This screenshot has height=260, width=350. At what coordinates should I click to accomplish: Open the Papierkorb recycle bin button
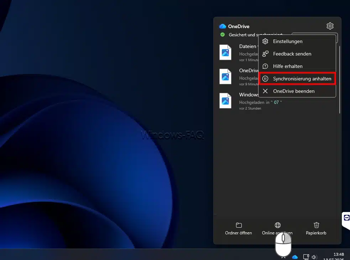(316, 229)
